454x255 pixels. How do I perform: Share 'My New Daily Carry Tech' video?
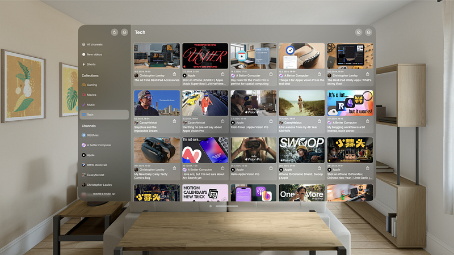tap(174, 168)
